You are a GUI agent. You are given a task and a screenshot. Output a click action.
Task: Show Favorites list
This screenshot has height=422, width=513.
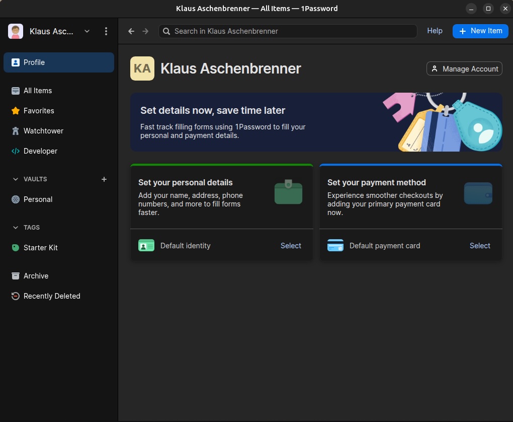pos(59,111)
